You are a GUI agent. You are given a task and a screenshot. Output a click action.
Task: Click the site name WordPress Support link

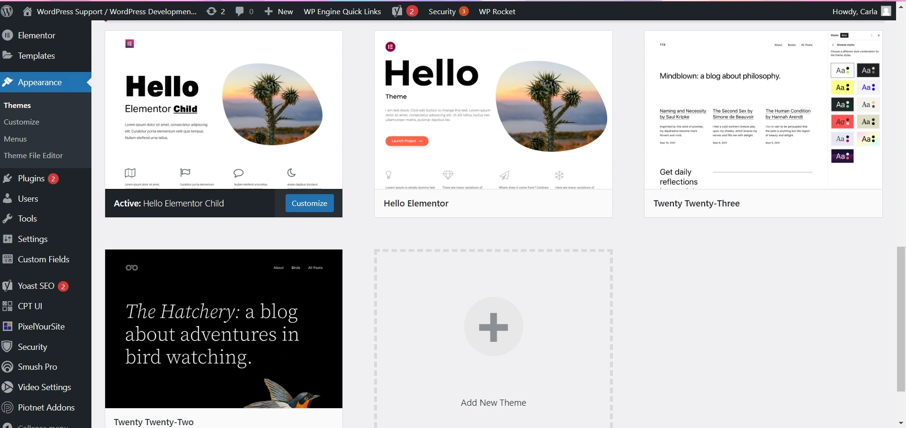117,11
